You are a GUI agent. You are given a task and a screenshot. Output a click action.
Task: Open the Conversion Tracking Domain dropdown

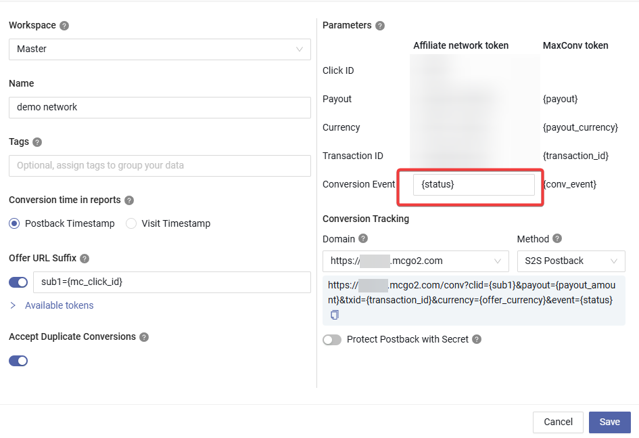coord(415,261)
